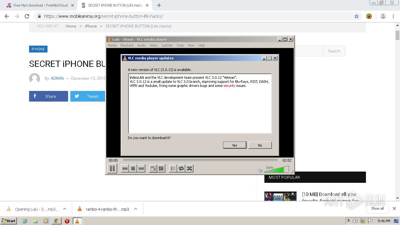
Task: Click No to decline VLC update
Action: 260,145
